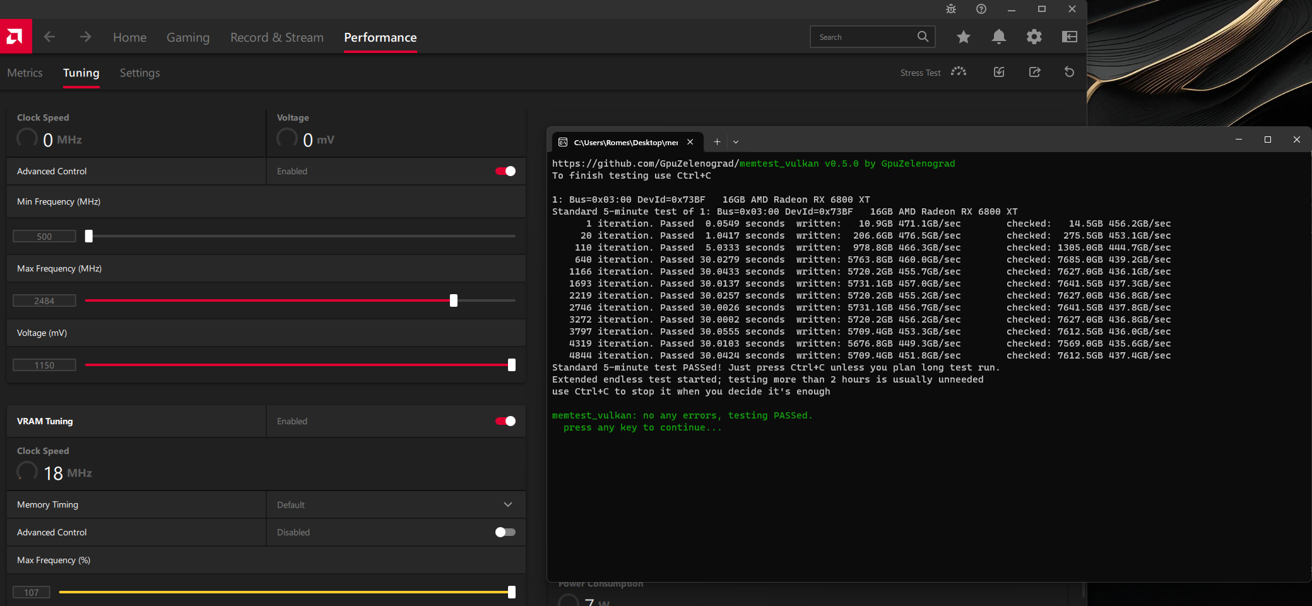Click the Stress Test gauge icon
The height and width of the screenshot is (606, 1312).
pyautogui.click(x=959, y=72)
